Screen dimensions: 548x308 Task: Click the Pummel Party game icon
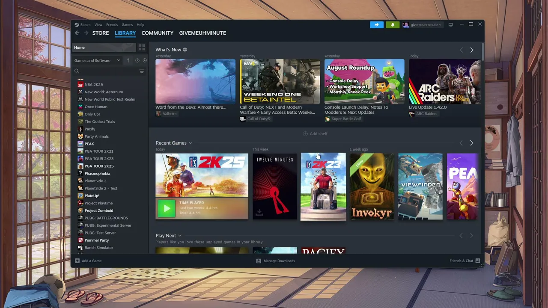tap(80, 240)
